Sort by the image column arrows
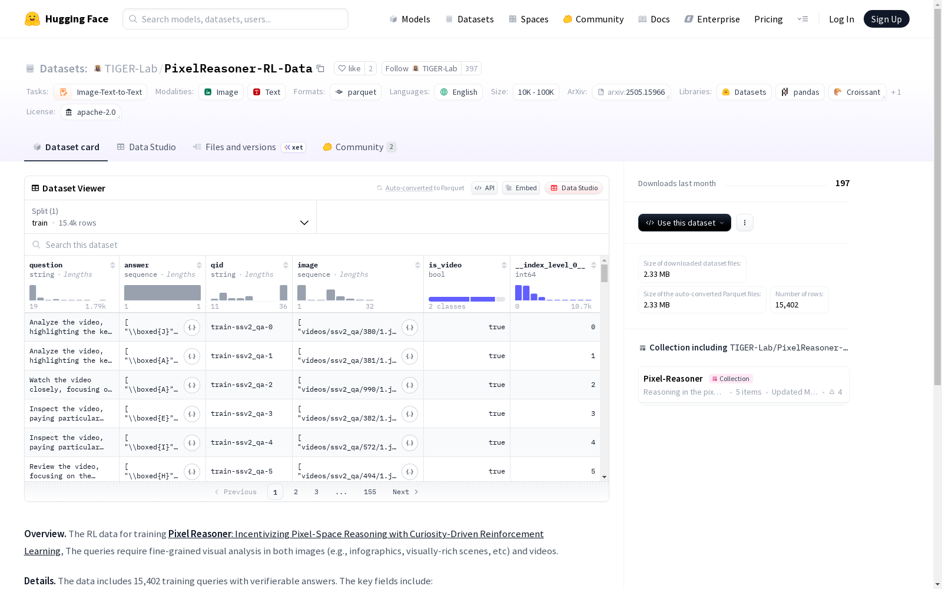942x589 pixels. click(x=417, y=265)
